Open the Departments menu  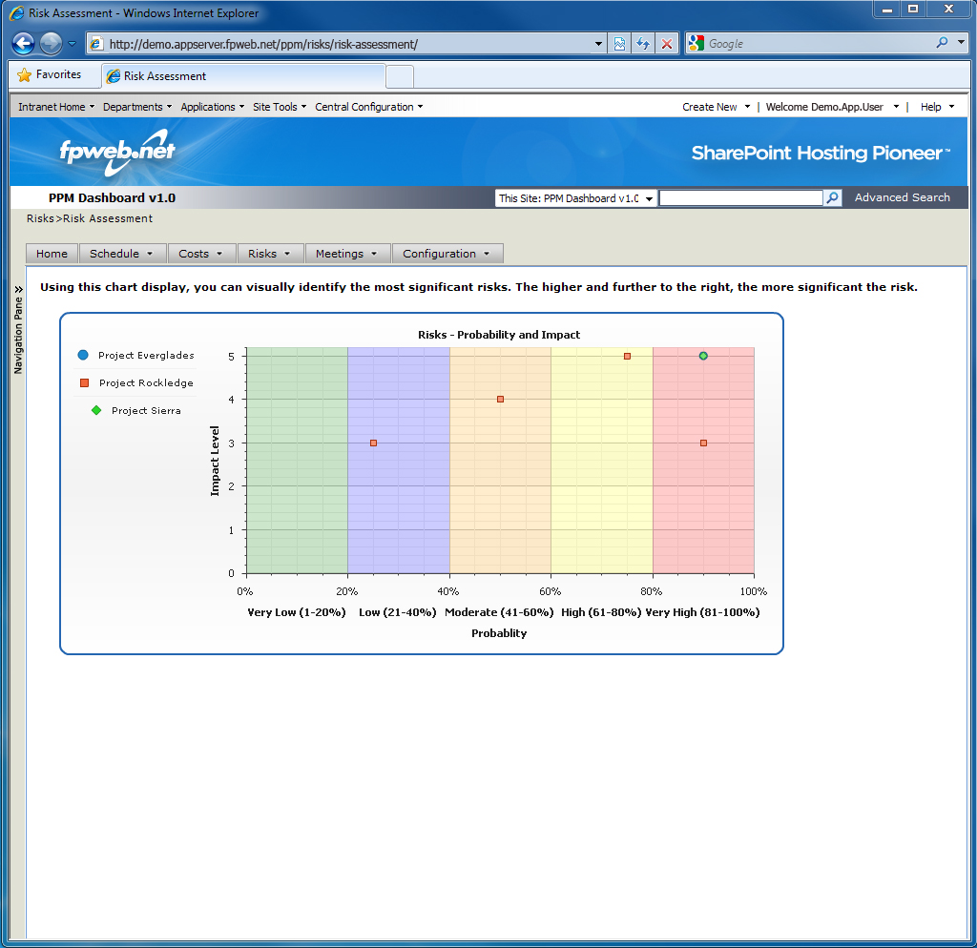pyautogui.click(x=136, y=107)
